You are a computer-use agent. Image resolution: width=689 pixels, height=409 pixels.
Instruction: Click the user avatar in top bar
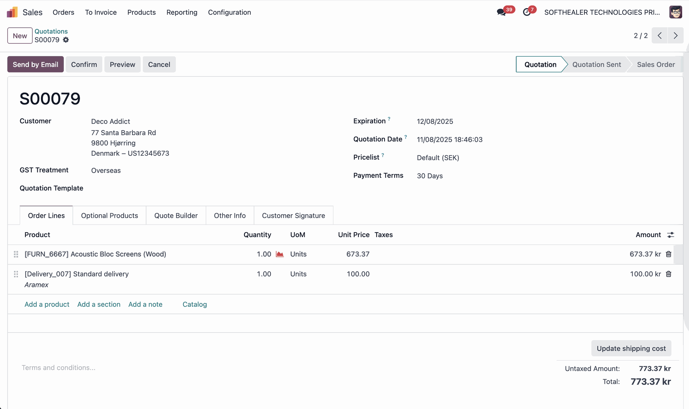tap(675, 12)
